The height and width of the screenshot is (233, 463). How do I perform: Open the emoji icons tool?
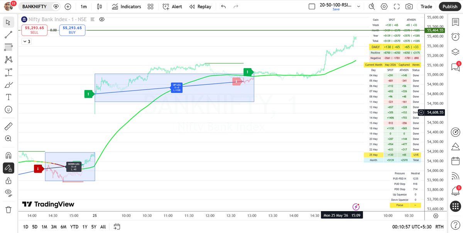point(8,110)
